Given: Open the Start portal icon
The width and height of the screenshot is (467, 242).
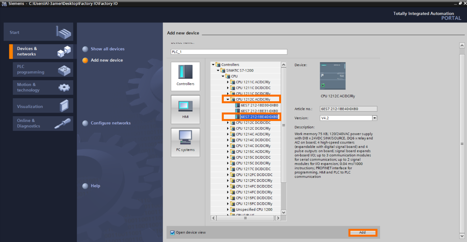Looking at the screenshot, I should [x=63, y=32].
